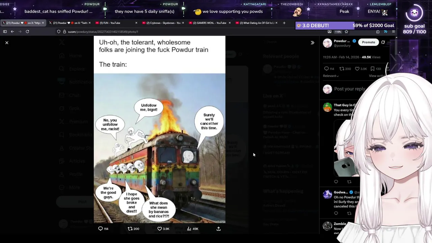Image resolution: width=432 pixels, height=243 pixels.
Task: Switch to What Dating An OF Girl tab
Action: (x=256, y=23)
